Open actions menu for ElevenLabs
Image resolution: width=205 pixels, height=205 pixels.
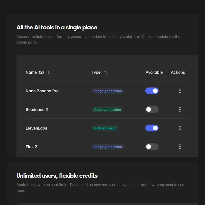click(180, 128)
